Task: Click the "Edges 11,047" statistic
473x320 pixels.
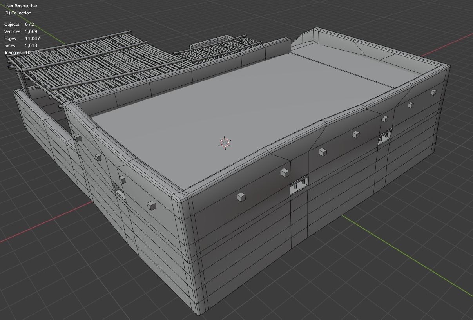Action: 22,38
